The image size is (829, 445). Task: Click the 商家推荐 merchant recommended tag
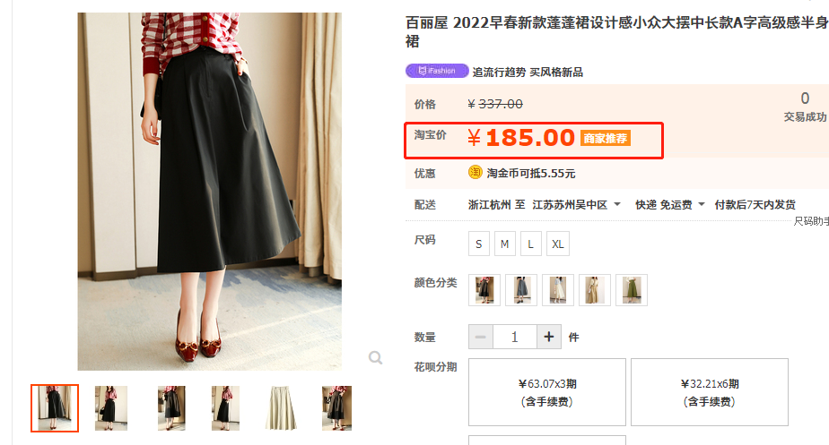coord(606,138)
